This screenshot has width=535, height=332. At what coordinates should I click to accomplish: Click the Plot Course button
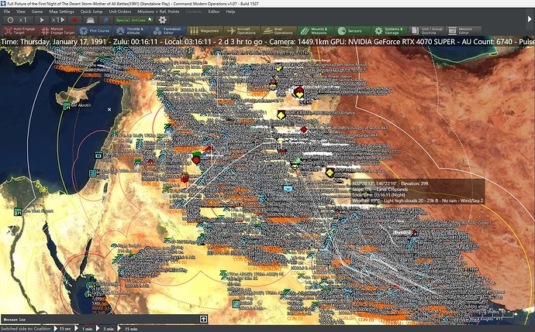coord(95,31)
